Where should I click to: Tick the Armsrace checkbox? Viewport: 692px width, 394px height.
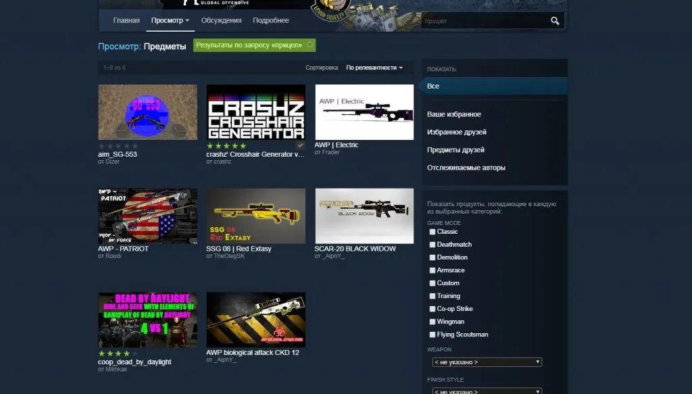[x=432, y=270]
